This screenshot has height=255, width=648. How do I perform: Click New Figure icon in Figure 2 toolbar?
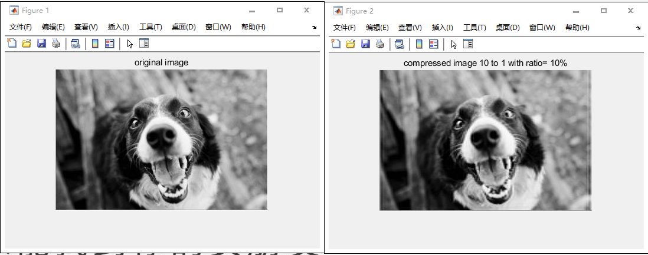(x=336, y=44)
